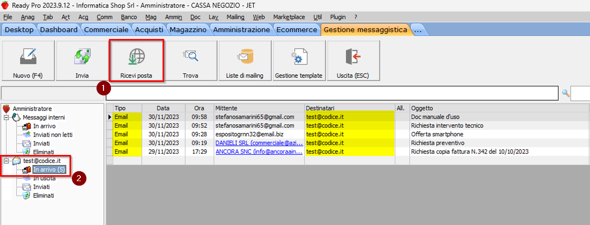
Task: Click Uscita (ESC) to exit
Action: click(x=353, y=61)
